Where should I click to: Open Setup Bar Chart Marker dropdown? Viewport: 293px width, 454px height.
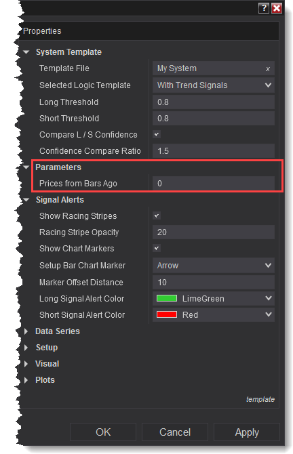click(x=214, y=265)
